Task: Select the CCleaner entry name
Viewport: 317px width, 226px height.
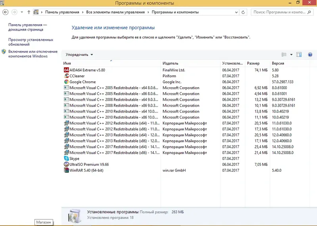Action: [x=77, y=76]
